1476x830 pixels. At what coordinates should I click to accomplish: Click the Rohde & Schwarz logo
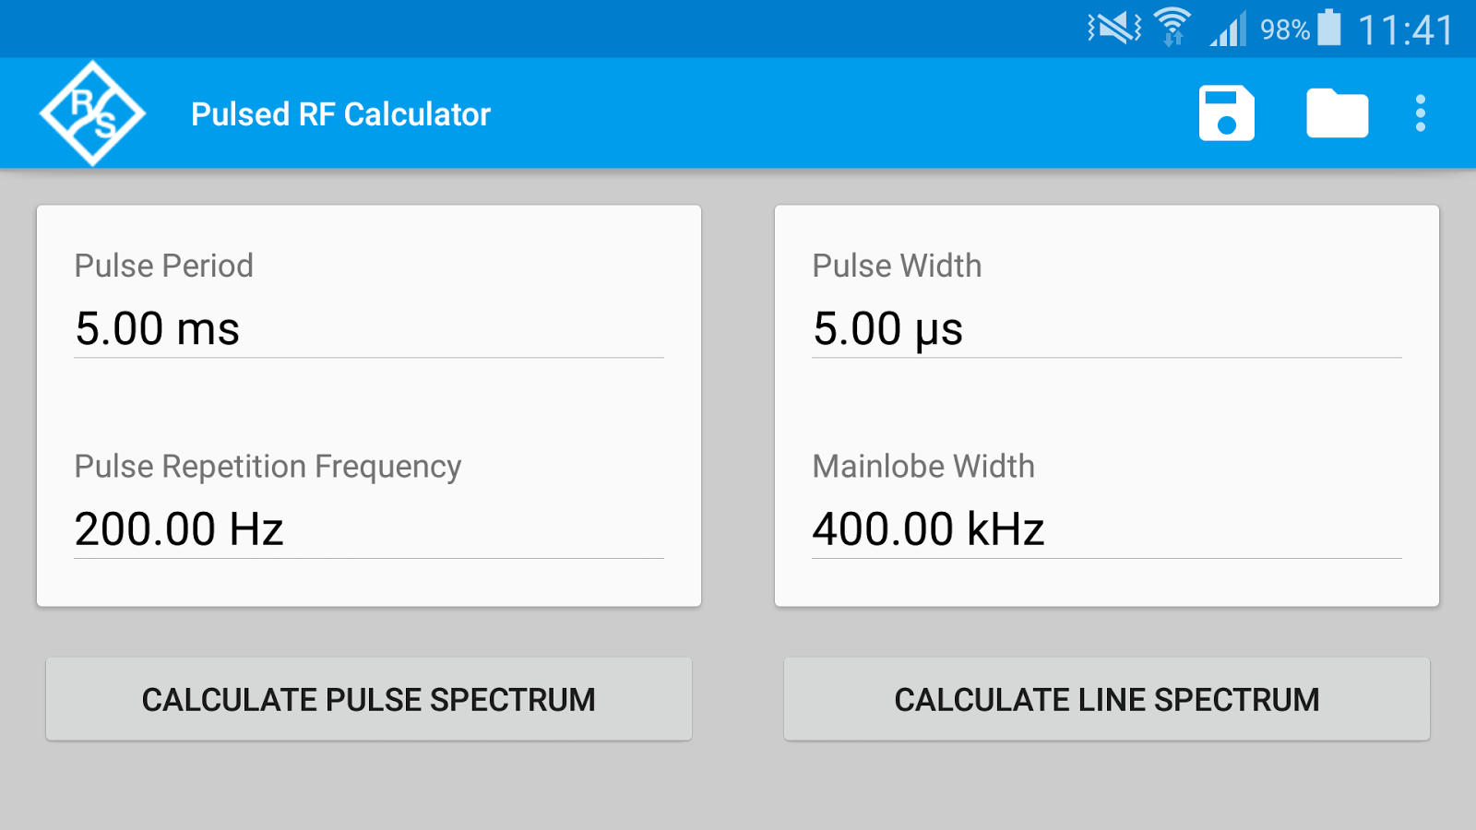point(91,113)
